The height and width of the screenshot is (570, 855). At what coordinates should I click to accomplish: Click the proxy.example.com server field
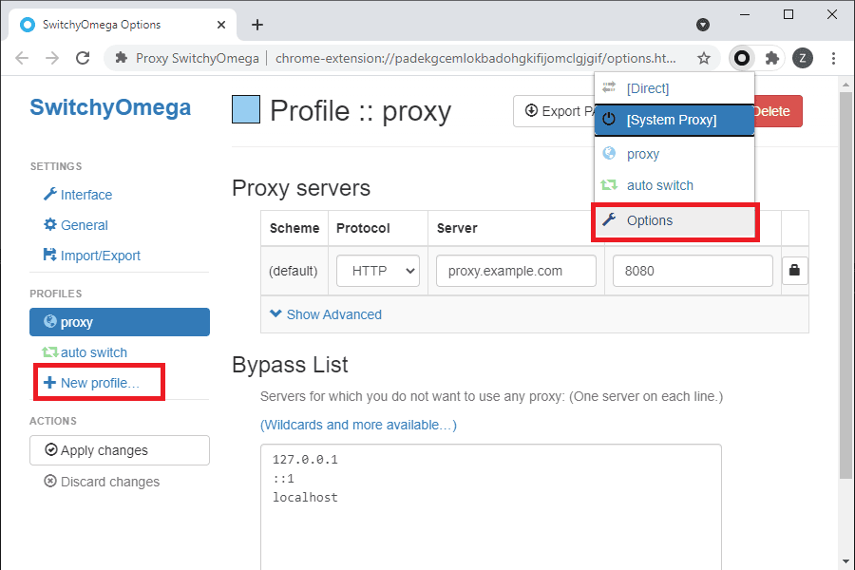(516, 271)
